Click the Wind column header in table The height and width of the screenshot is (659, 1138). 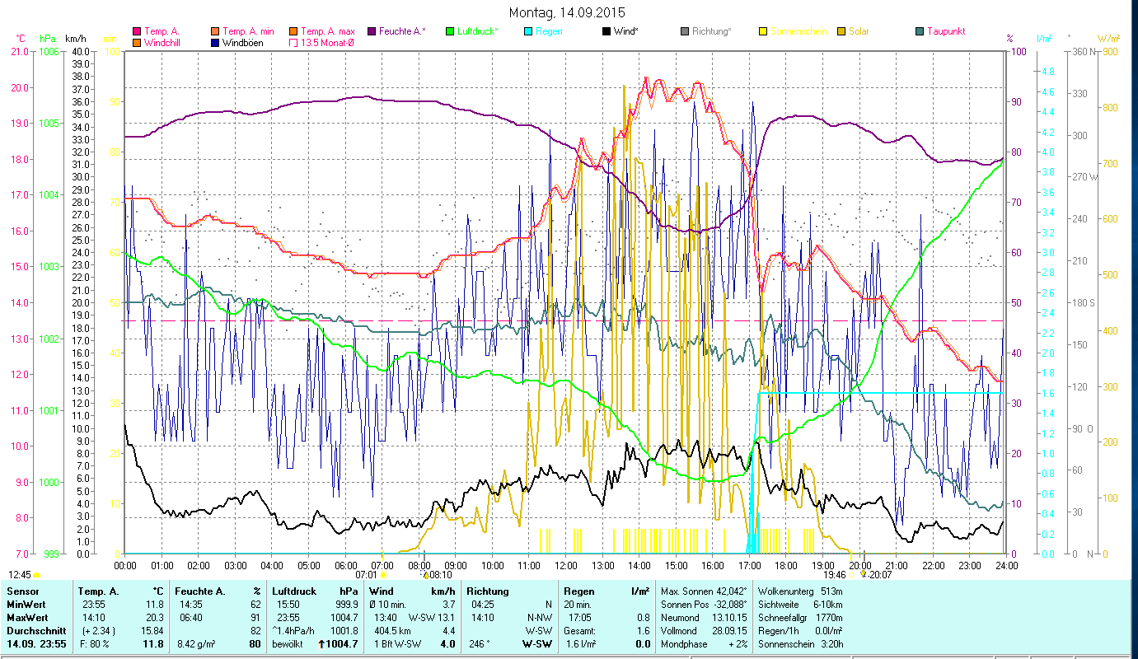[382, 591]
